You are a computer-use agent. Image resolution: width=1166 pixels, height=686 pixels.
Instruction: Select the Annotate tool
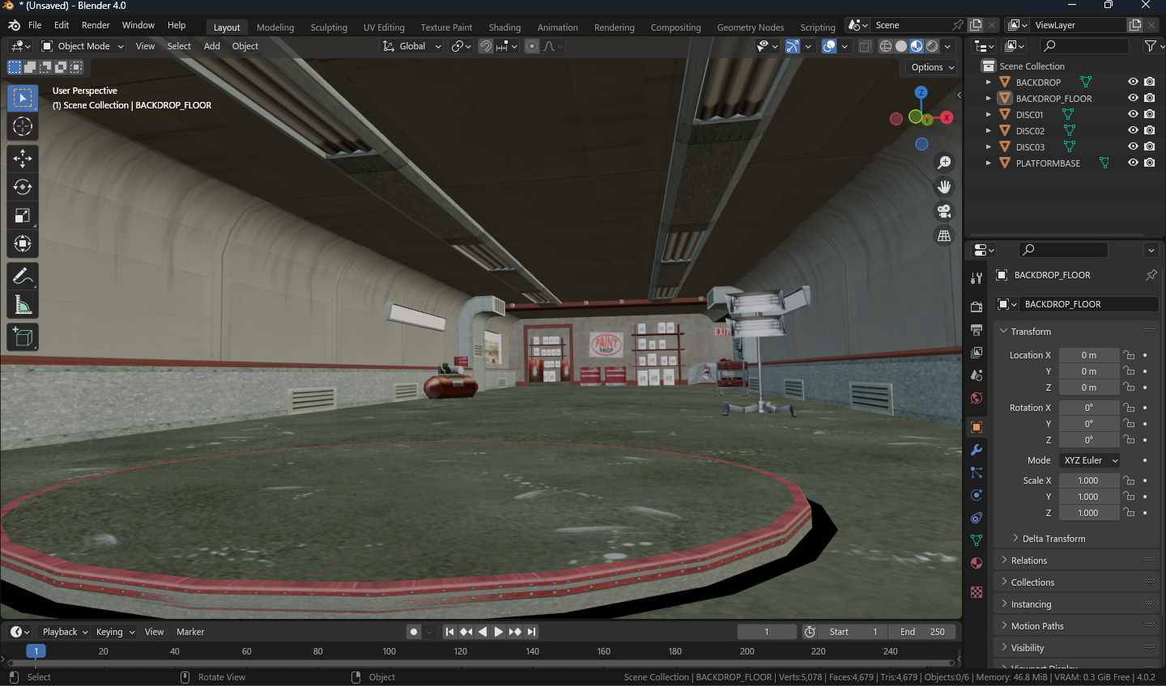click(x=23, y=277)
